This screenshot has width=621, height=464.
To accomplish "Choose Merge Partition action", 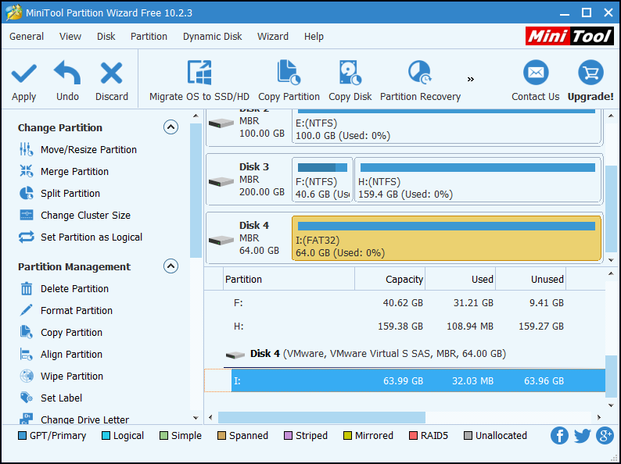I will point(64,171).
